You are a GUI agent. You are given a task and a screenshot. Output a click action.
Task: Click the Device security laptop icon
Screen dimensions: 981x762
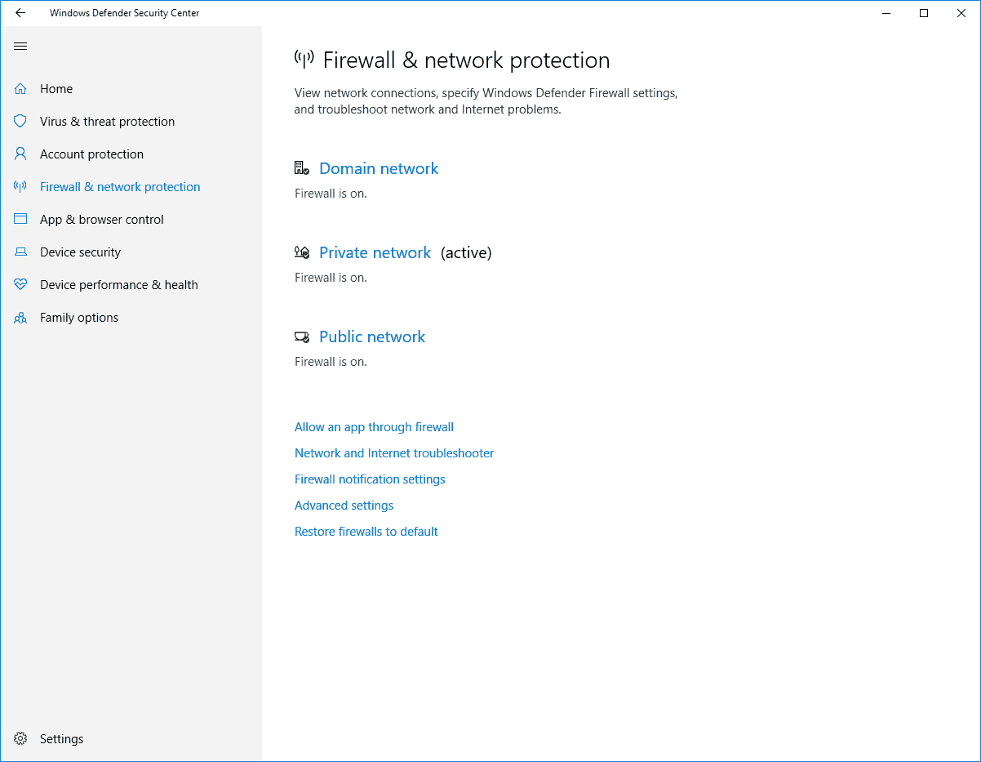[20, 252]
